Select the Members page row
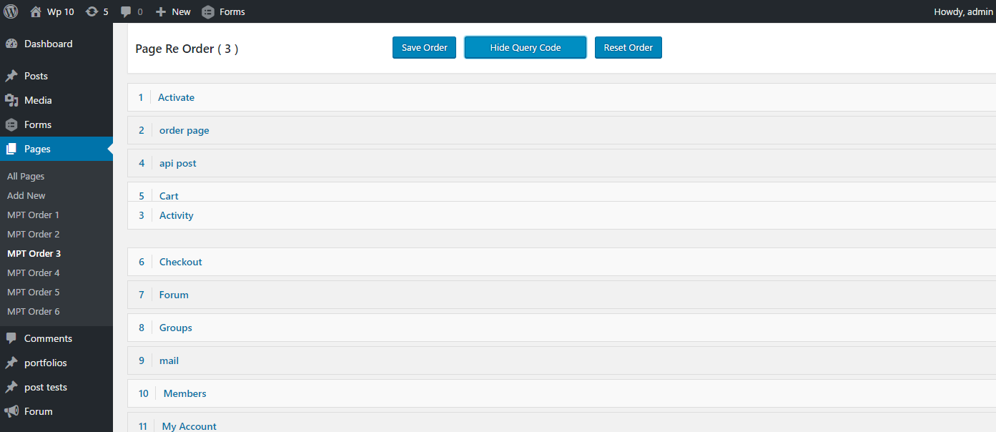This screenshot has height=432, width=996. click(561, 393)
